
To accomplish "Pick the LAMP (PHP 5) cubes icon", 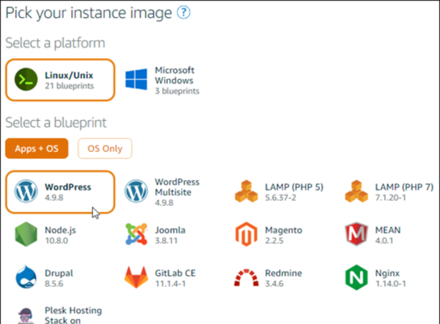I will click(246, 191).
